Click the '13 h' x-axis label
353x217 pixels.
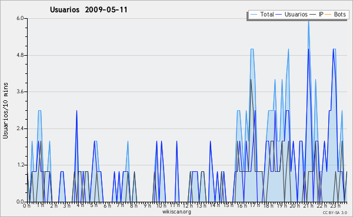[201, 205]
